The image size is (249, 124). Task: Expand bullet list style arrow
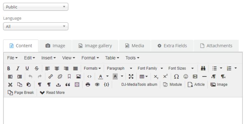221,68
